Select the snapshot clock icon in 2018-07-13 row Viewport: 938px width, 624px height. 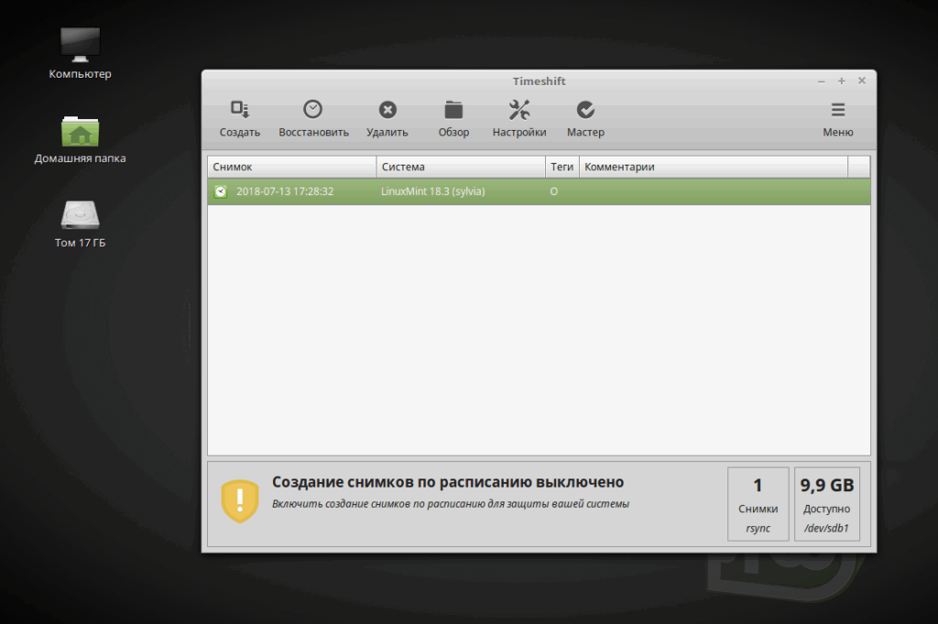click(x=221, y=191)
